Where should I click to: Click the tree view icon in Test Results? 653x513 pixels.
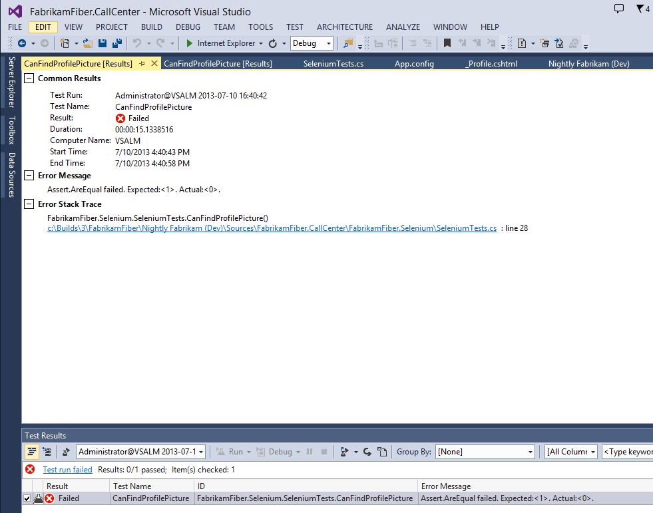coord(47,452)
